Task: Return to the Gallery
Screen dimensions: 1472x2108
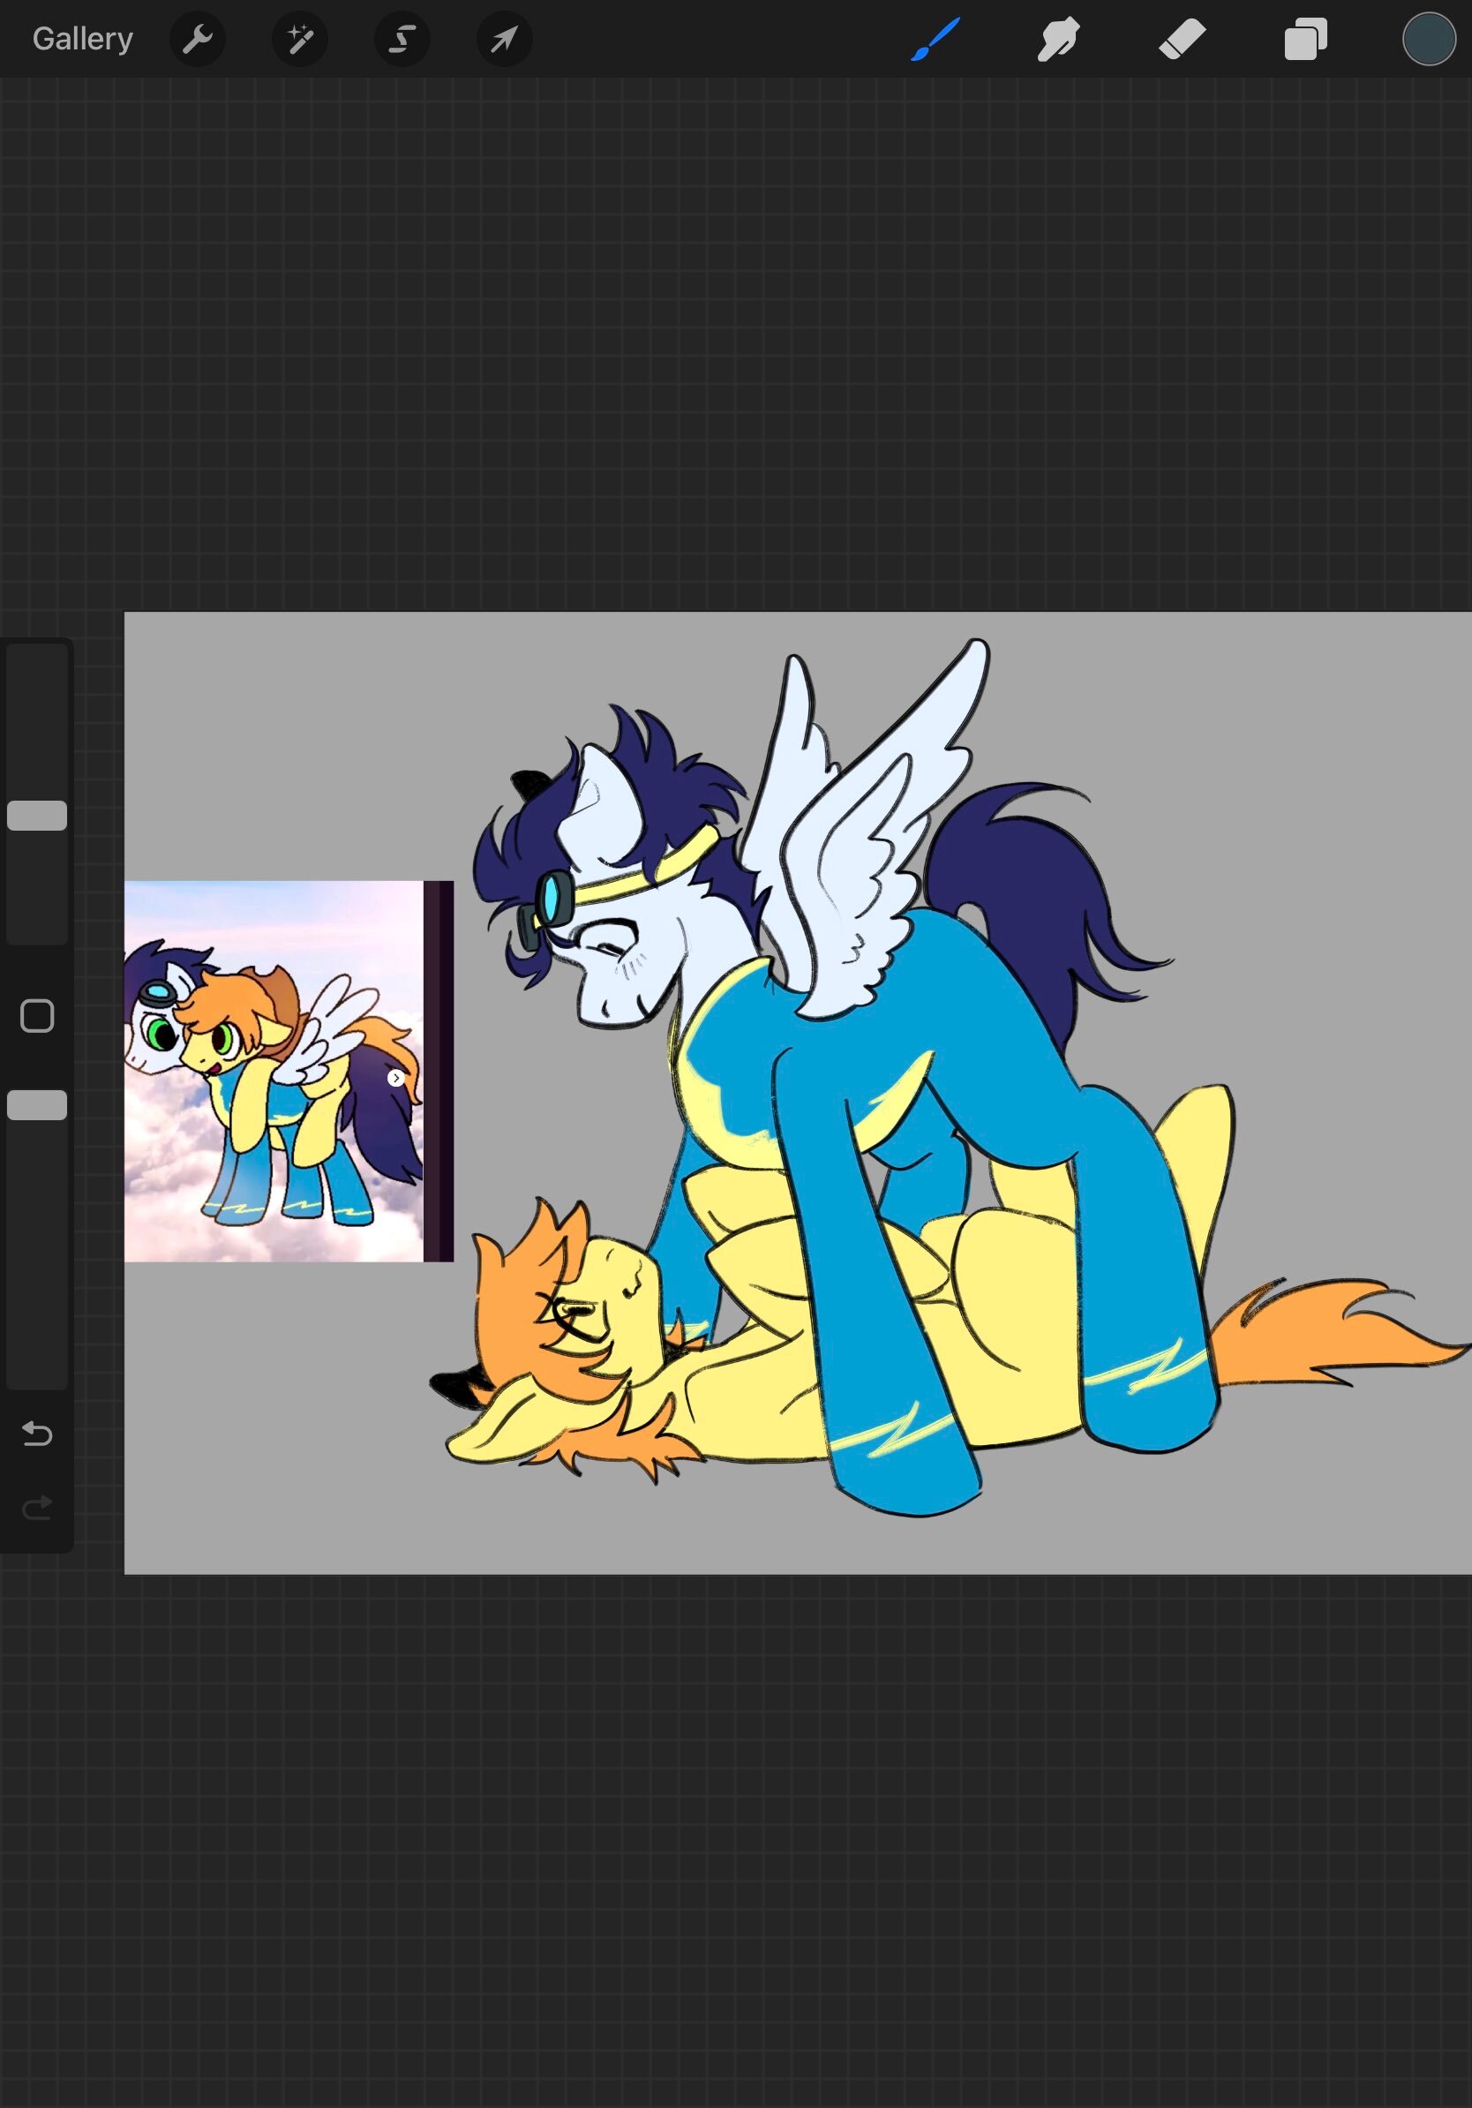Action: (83, 39)
